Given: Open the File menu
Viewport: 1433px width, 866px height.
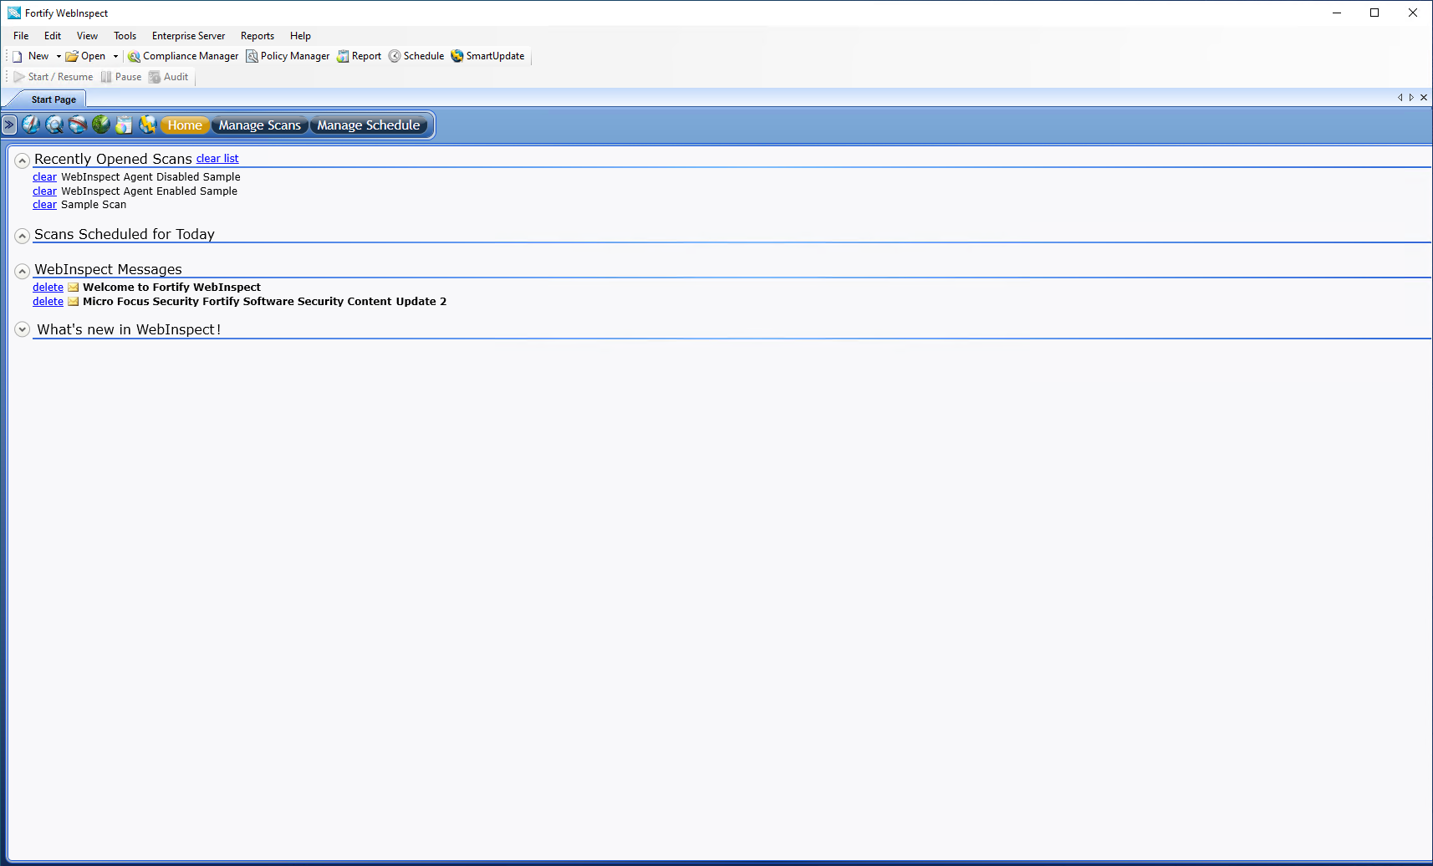Looking at the screenshot, I should pos(21,36).
